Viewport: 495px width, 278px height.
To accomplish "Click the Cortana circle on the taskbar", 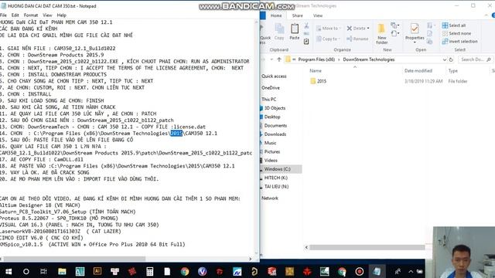I will [x=26, y=271].
